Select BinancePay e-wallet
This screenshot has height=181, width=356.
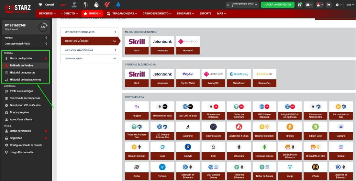click(x=264, y=78)
